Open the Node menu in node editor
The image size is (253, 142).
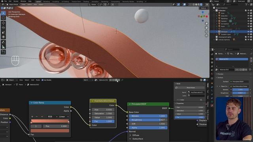(38, 80)
